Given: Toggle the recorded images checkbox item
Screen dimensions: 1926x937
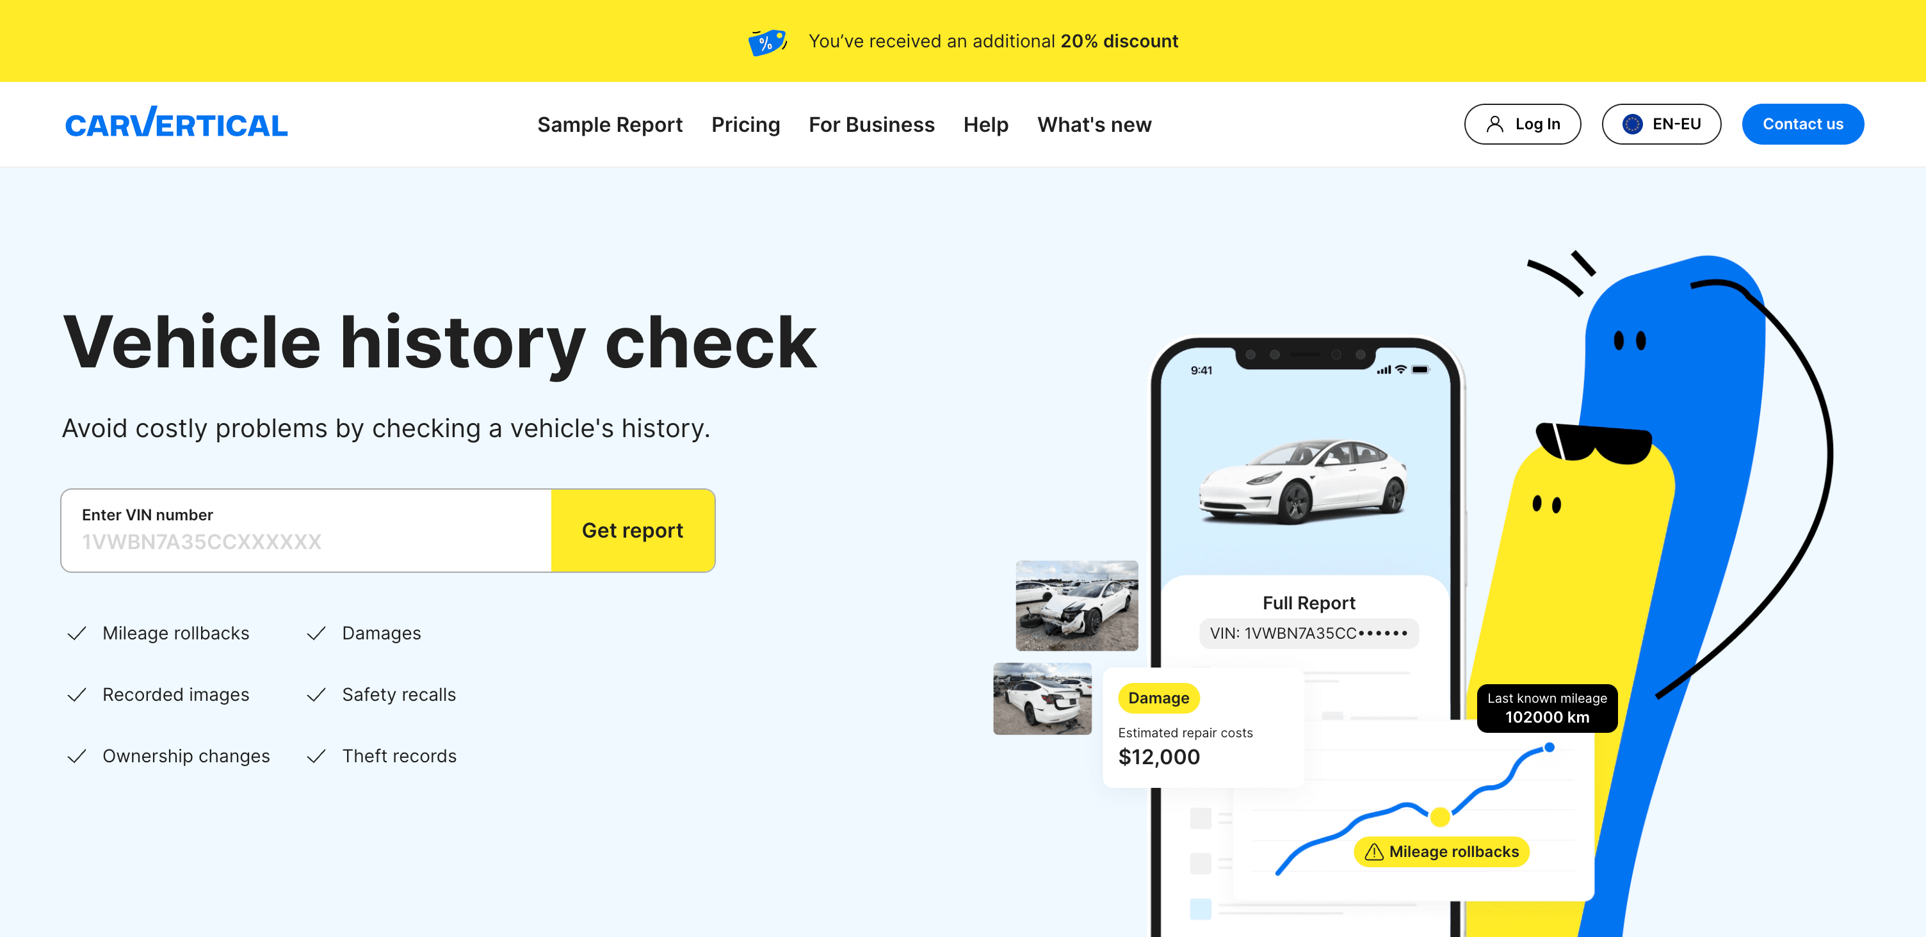Looking at the screenshot, I should 79,694.
